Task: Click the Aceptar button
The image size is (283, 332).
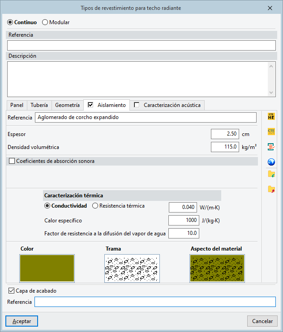Action: click(x=21, y=321)
